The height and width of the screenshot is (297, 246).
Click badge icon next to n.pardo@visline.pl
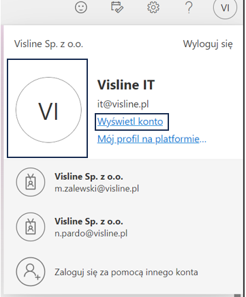coord(31,227)
